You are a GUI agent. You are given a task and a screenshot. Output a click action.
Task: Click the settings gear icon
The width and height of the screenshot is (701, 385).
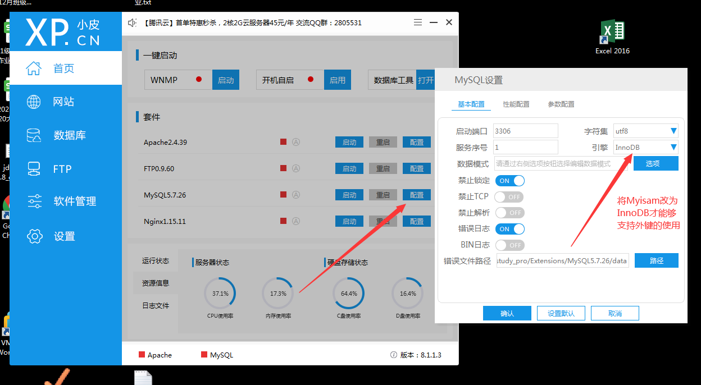pyautogui.click(x=35, y=236)
